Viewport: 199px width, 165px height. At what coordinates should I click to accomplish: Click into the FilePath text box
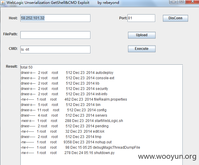pos(56,35)
